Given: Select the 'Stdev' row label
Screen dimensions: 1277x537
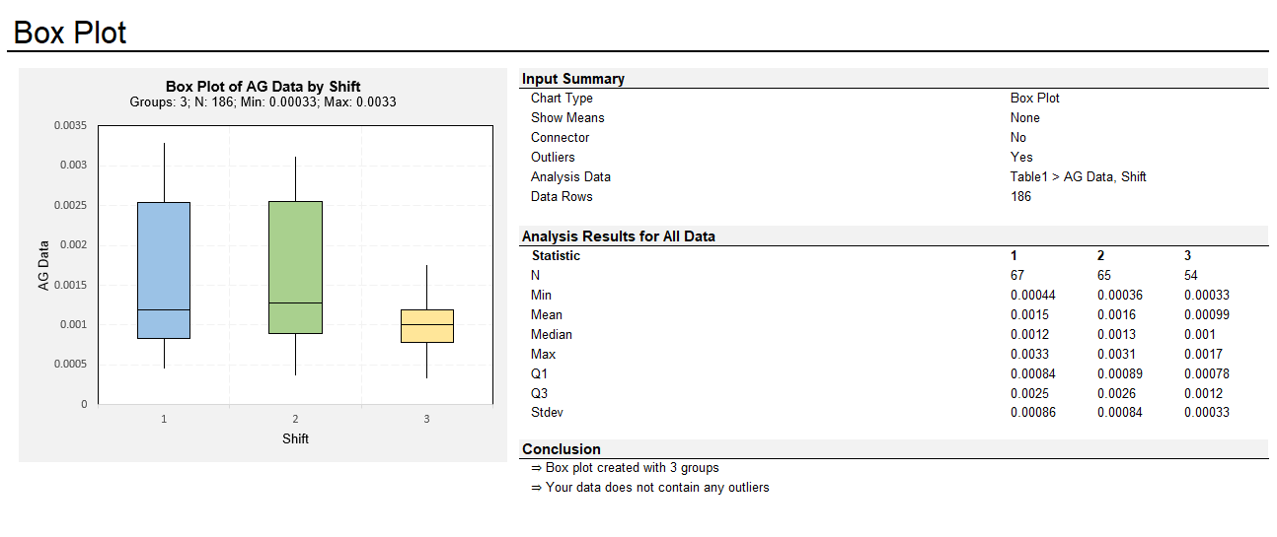Looking at the screenshot, I should coord(547,413).
